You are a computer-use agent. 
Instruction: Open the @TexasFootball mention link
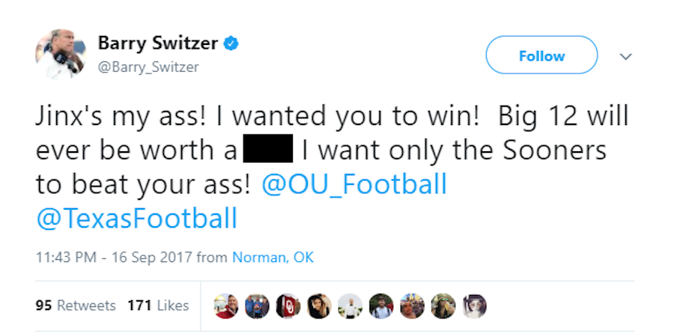136,218
